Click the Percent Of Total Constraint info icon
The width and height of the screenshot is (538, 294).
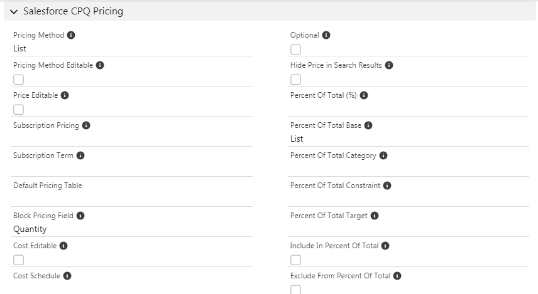click(387, 186)
